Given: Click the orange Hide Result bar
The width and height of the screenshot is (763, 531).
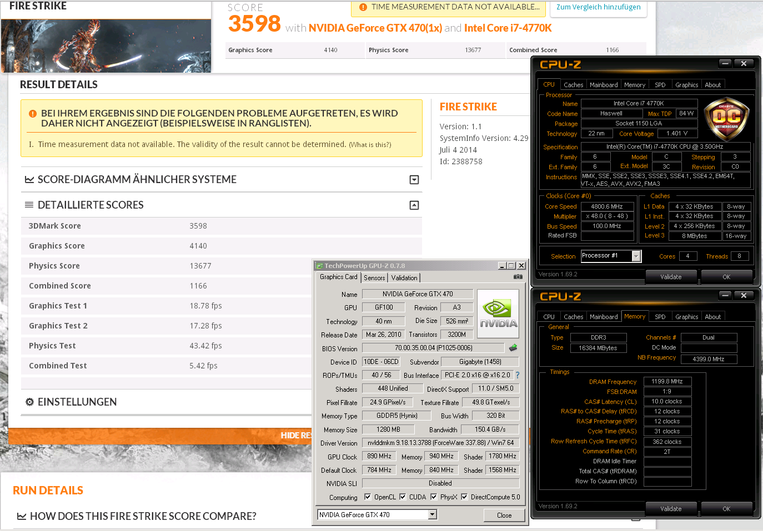Looking at the screenshot, I should pyautogui.click(x=160, y=436).
